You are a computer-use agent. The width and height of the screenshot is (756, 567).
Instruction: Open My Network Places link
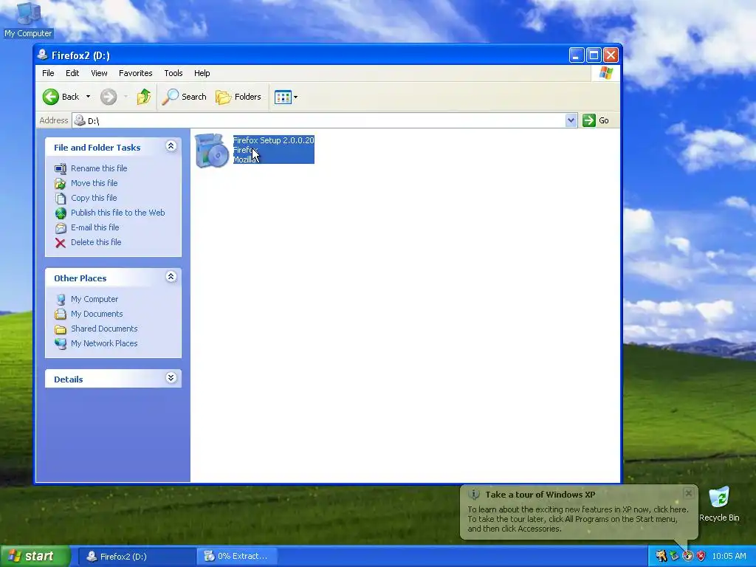104,344
